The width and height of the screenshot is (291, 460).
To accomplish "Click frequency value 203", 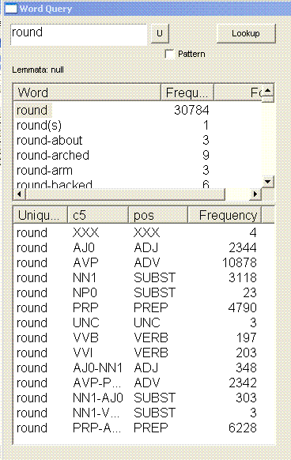I will click(x=246, y=353).
